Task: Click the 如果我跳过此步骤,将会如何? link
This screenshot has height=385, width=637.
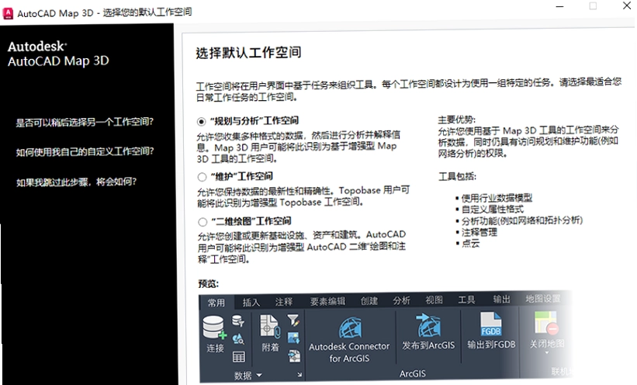Action: pyautogui.click(x=76, y=182)
